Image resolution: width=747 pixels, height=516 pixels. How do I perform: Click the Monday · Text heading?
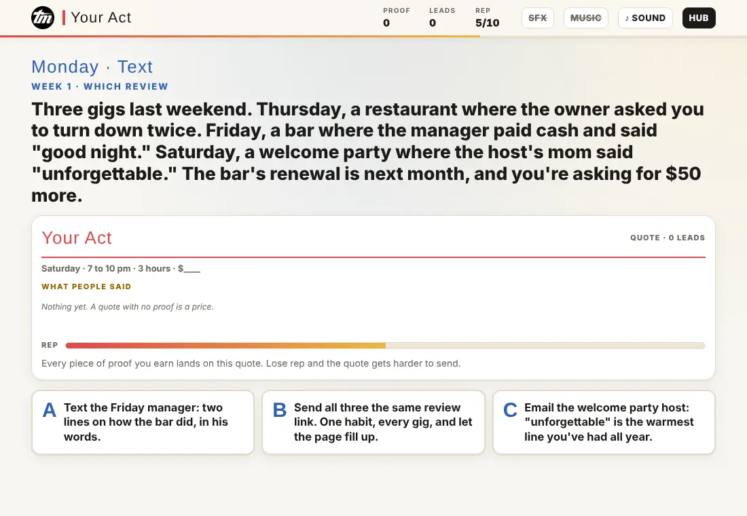pos(92,67)
